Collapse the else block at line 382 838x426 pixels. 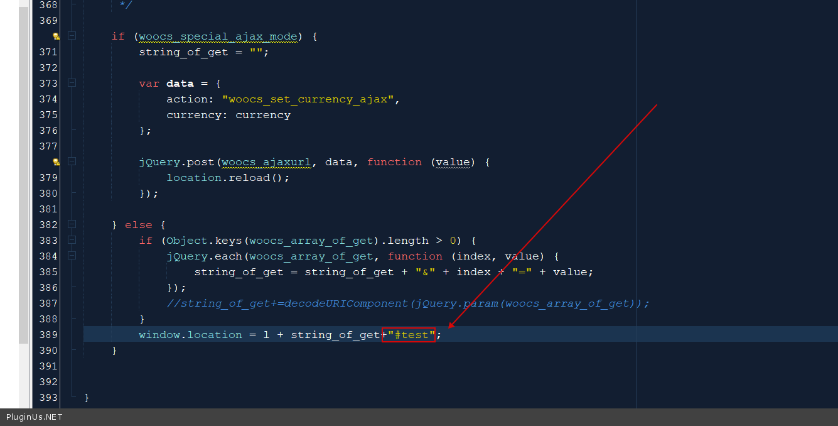(72, 224)
